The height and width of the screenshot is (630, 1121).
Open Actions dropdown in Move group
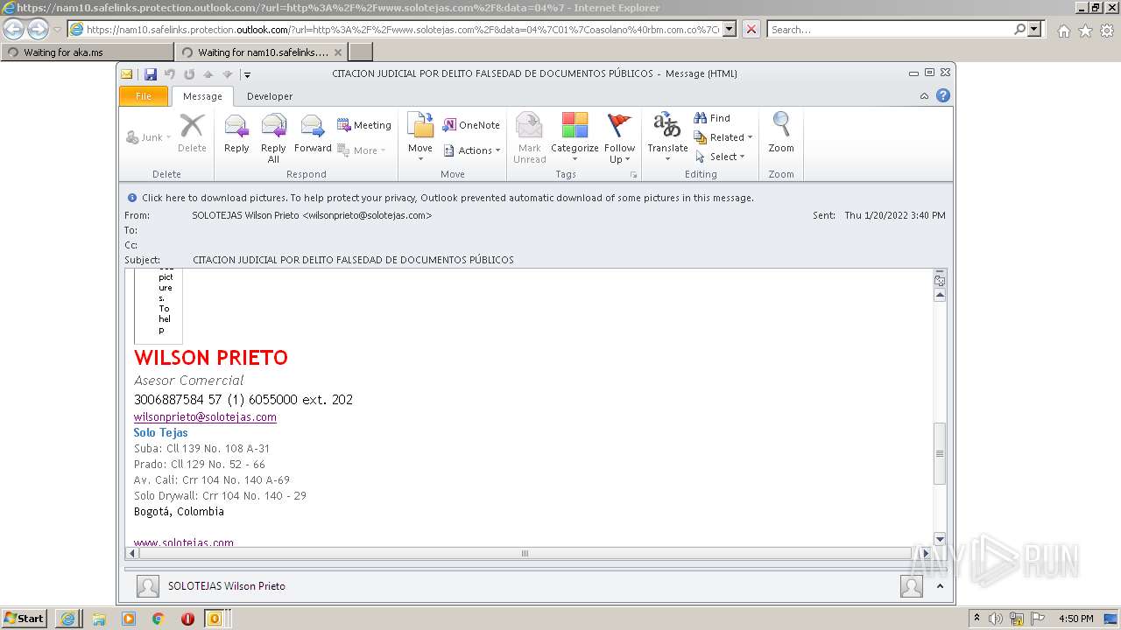click(x=472, y=150)
